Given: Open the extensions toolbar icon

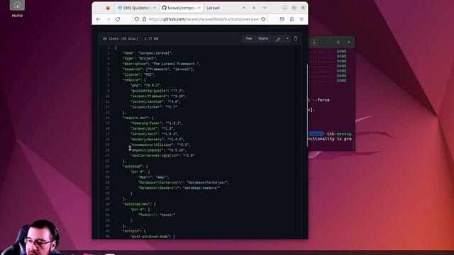Looking at the screenshot, I should point(292,19).
